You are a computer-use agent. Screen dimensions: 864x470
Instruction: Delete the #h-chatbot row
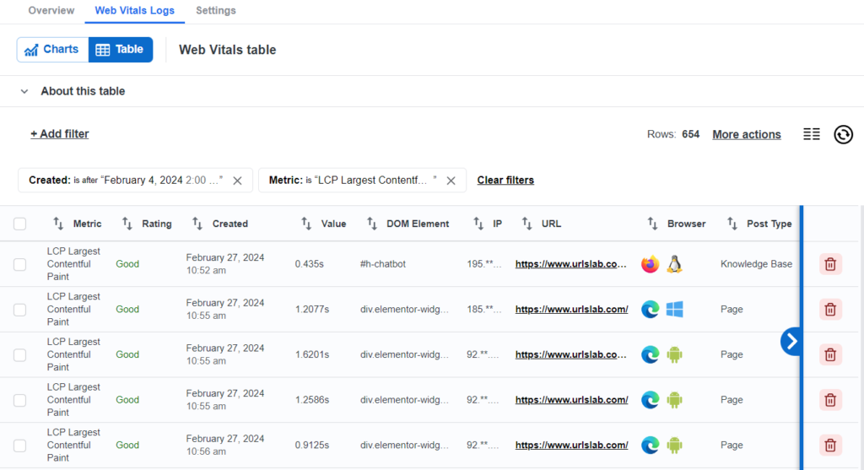(830, 264)
